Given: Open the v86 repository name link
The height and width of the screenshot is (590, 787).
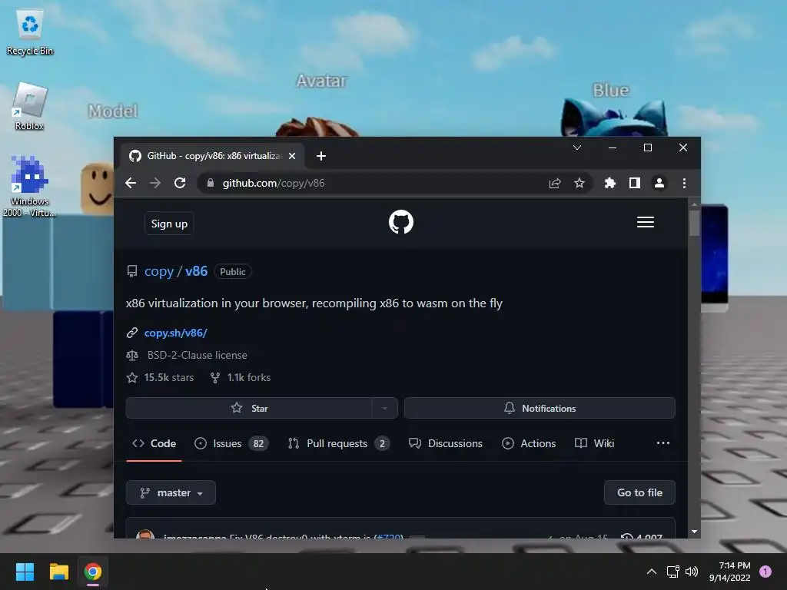Looking at the screenshot, I should point(196,271).
